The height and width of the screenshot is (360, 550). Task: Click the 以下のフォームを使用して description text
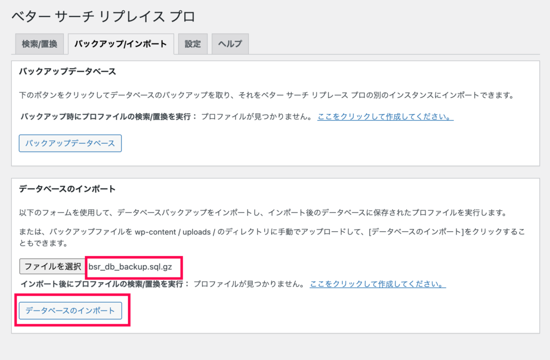tap(263, 212)
